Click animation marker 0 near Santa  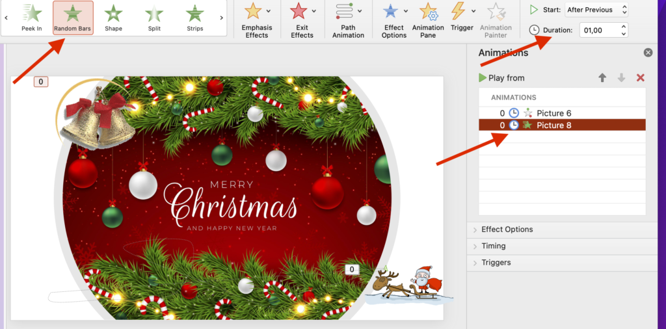pyautogui.click(x=352, y=269)
